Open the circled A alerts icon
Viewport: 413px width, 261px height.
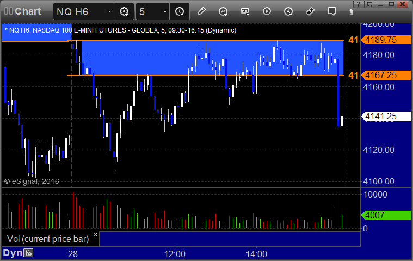pyautogui.click(x=288, y=11)
